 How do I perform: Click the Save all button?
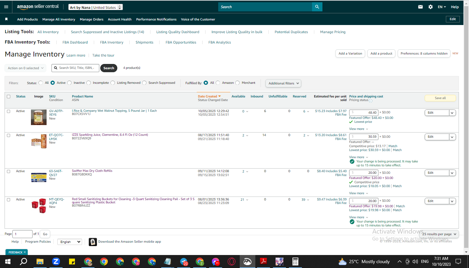(x=440, y=98)
